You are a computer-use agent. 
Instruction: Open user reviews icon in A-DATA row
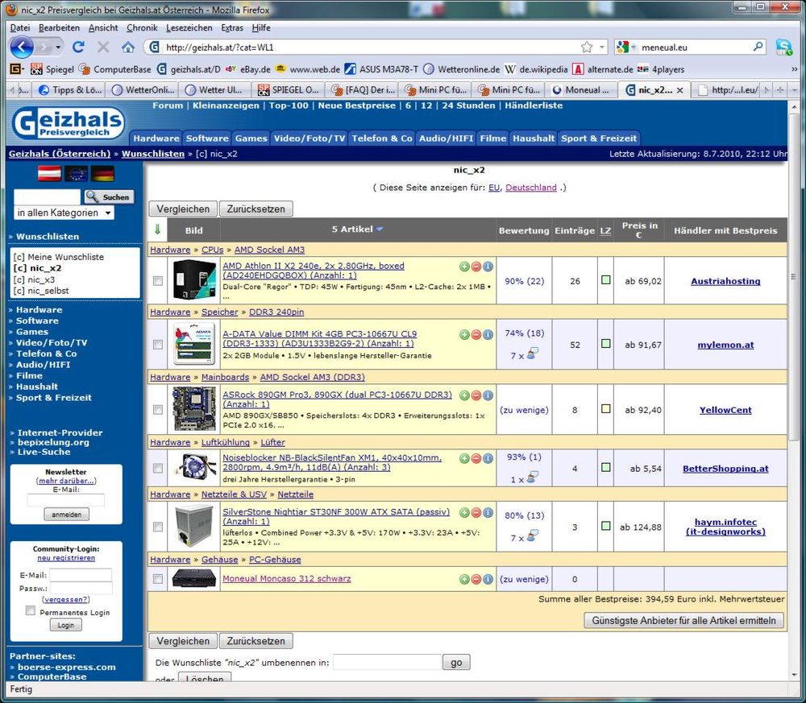click(532, 354)
